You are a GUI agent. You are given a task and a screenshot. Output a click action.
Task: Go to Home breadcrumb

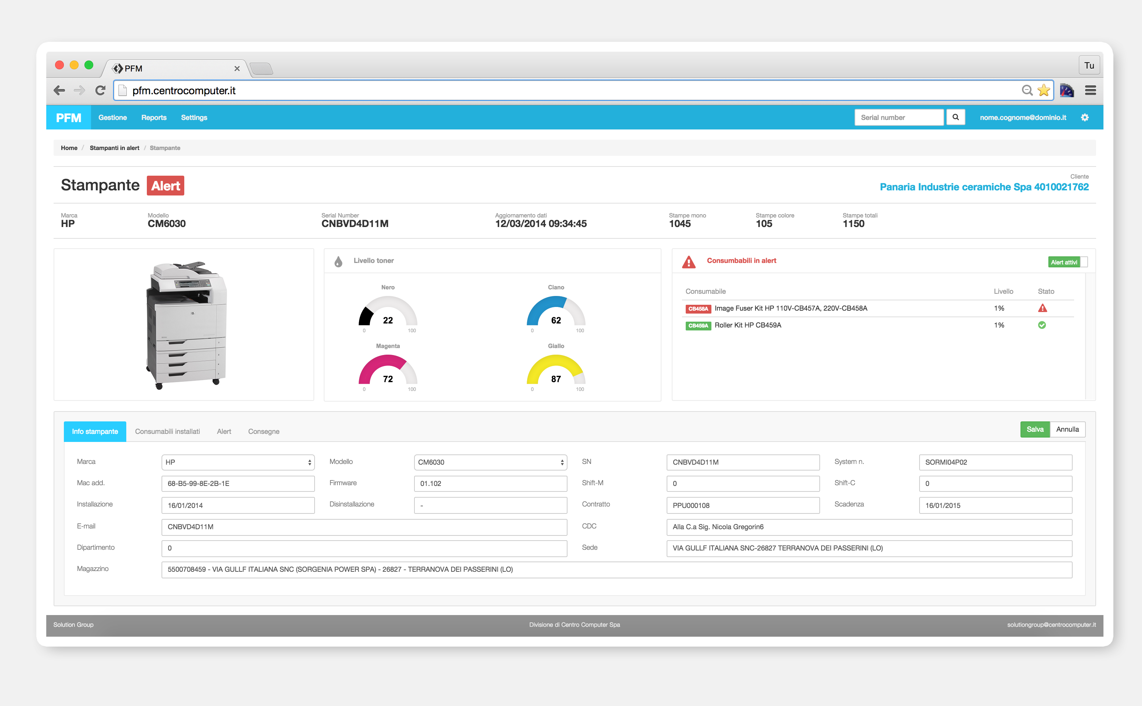pos(69,148)
